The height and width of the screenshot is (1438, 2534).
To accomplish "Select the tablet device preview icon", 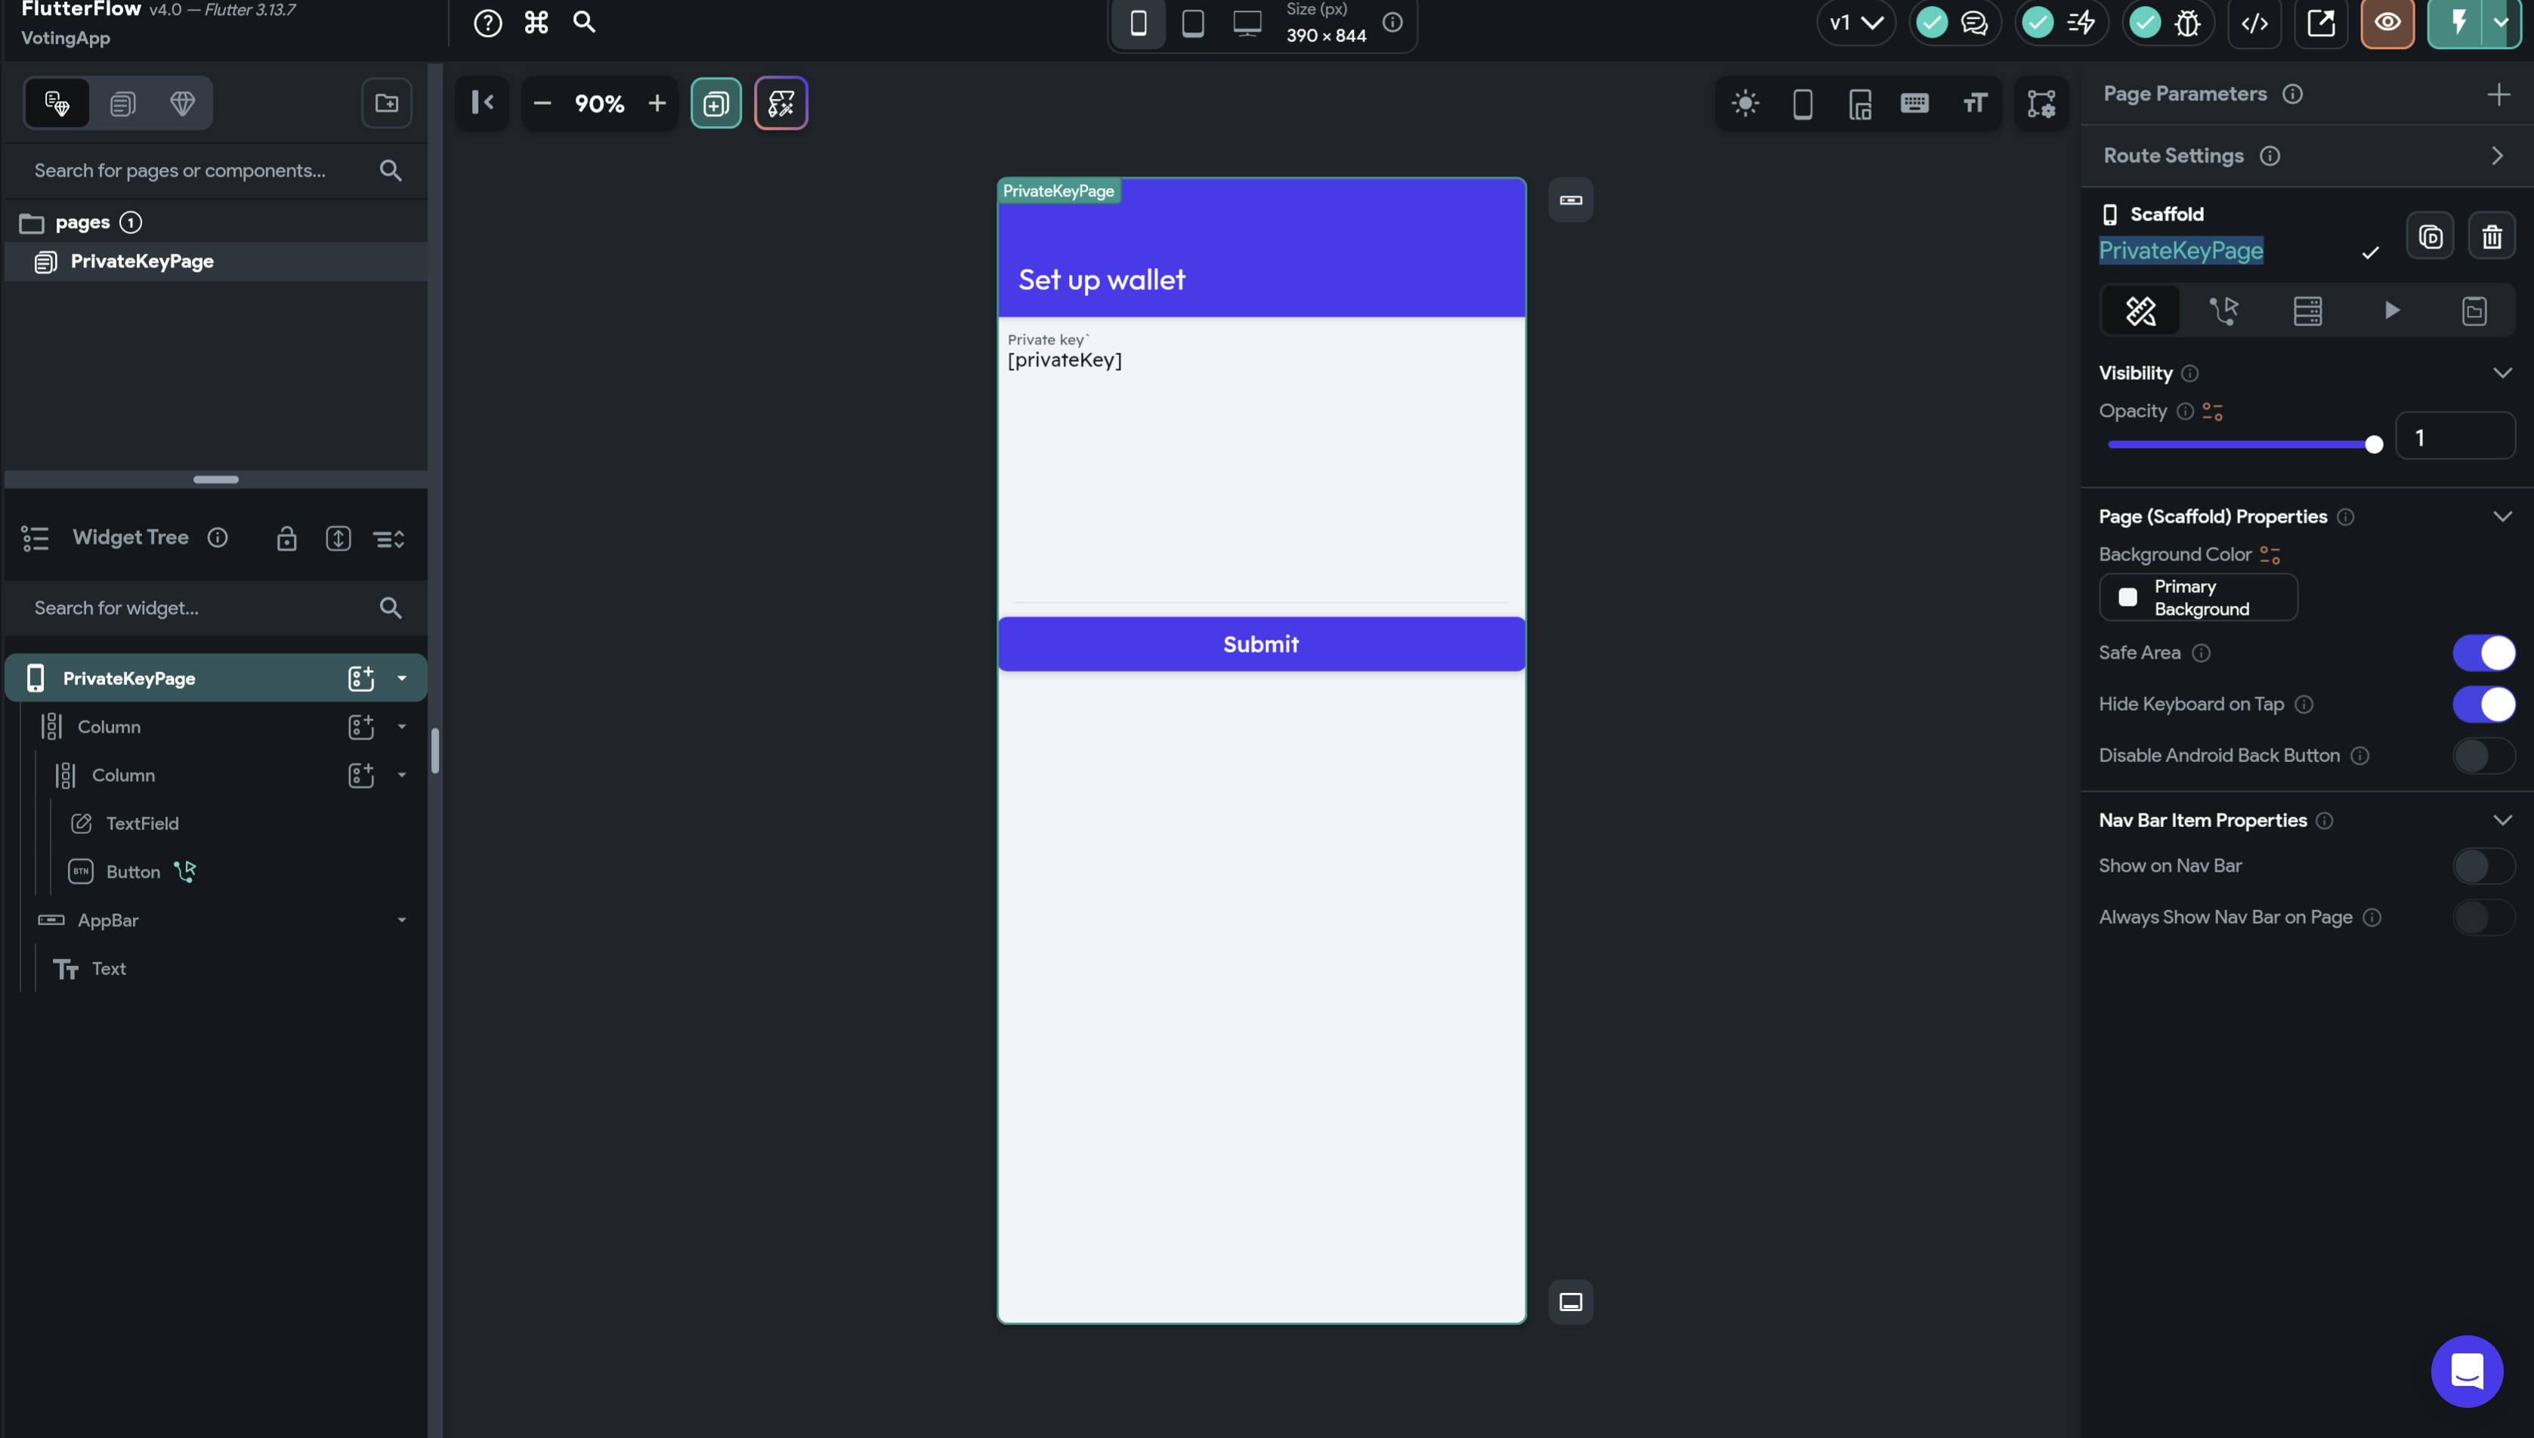I will point(1192,23).
